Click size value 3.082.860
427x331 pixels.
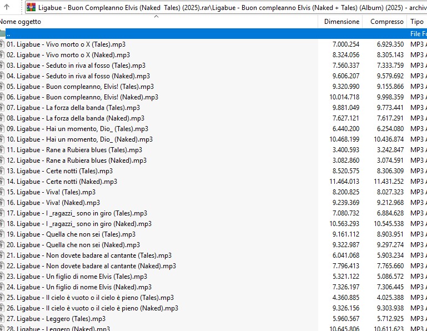[x=346, y=161]
